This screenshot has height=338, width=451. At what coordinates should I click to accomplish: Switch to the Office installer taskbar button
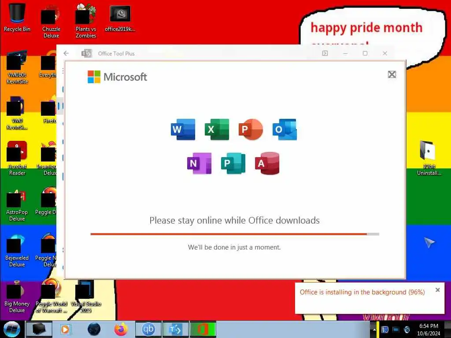coord(203,329)
